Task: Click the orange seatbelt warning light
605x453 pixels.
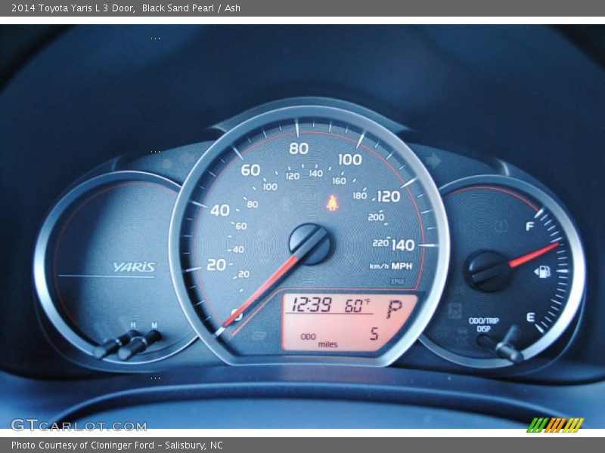Action: coord(332,203)
